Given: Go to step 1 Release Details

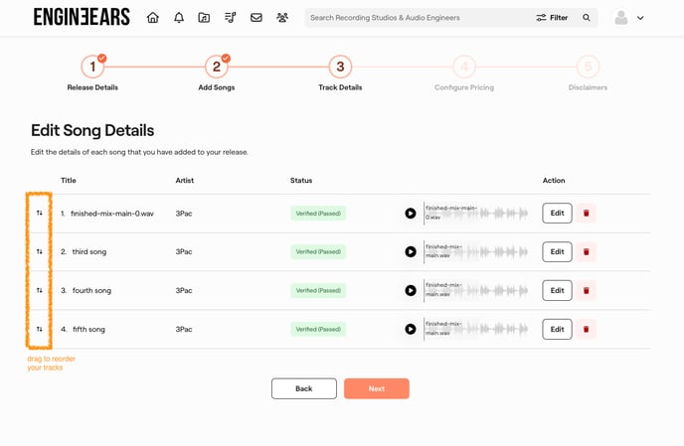Looking at the screenshot, I should tap(92, 68).
